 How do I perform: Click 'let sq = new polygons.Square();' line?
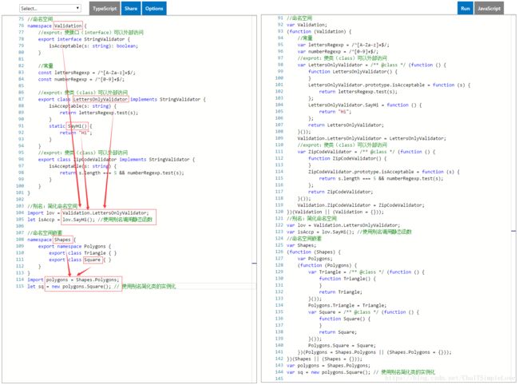pyautogui.click(x=101, y=286)
